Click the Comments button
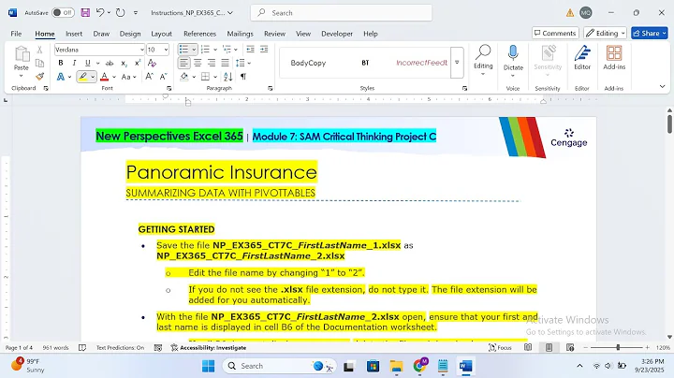This screenshot has height=378, width=674. pos(555,33)
